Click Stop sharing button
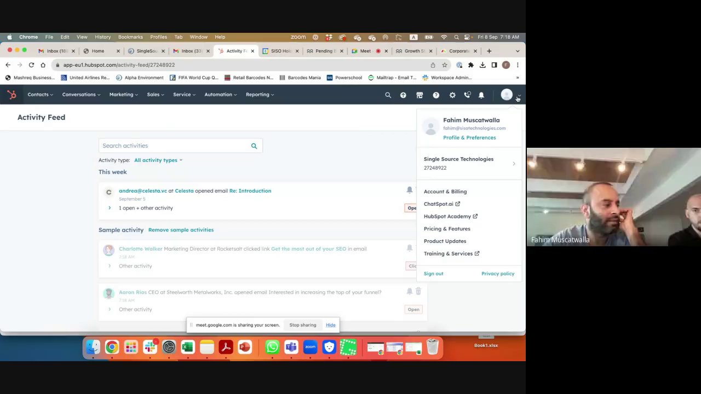Image resolution: width=701 pixels, height=394 pixels. [302, 325]
